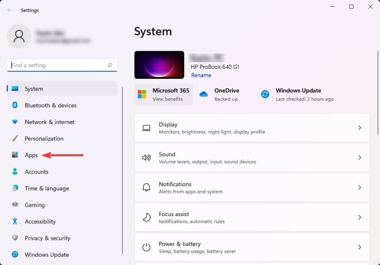The image size is (380, 265).
Task: Click the Gaming controller icon
Action: click(15, 205)
